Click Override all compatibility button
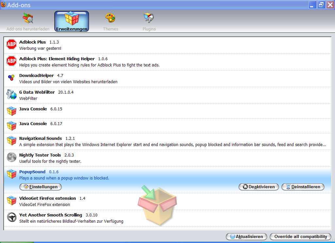 pos(301,236)
